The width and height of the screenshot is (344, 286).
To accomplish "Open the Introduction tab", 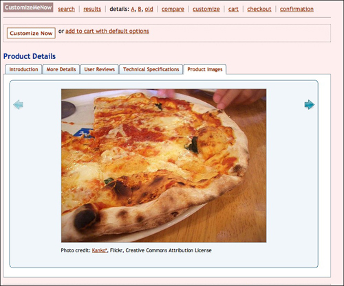I will (23, 69).
